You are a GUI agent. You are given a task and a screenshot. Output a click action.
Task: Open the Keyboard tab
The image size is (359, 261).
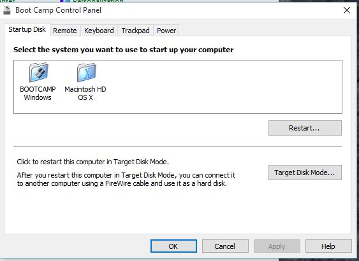click(x=99, y=31)
